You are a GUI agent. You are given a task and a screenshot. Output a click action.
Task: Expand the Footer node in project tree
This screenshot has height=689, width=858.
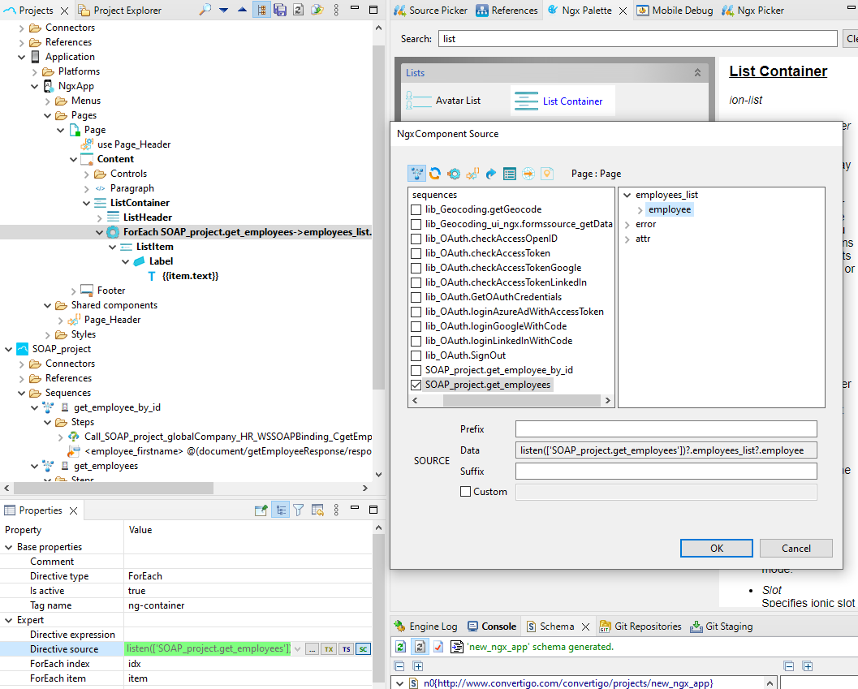click(74, 291)
